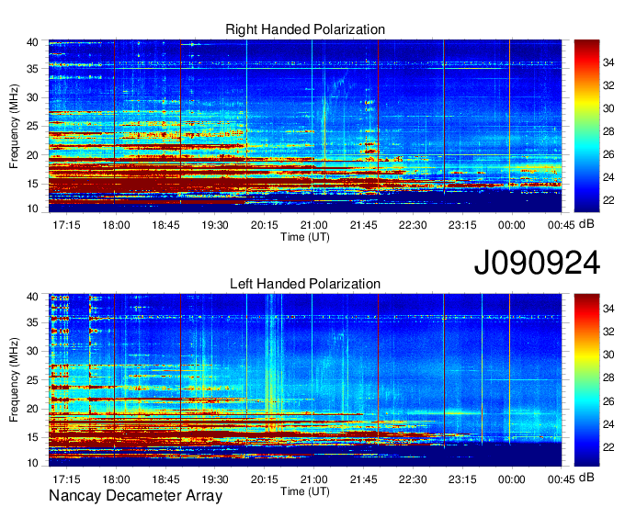Click the "24" tick on the lower color bar
The image size is (625, 507).
(x=608, y=424)
